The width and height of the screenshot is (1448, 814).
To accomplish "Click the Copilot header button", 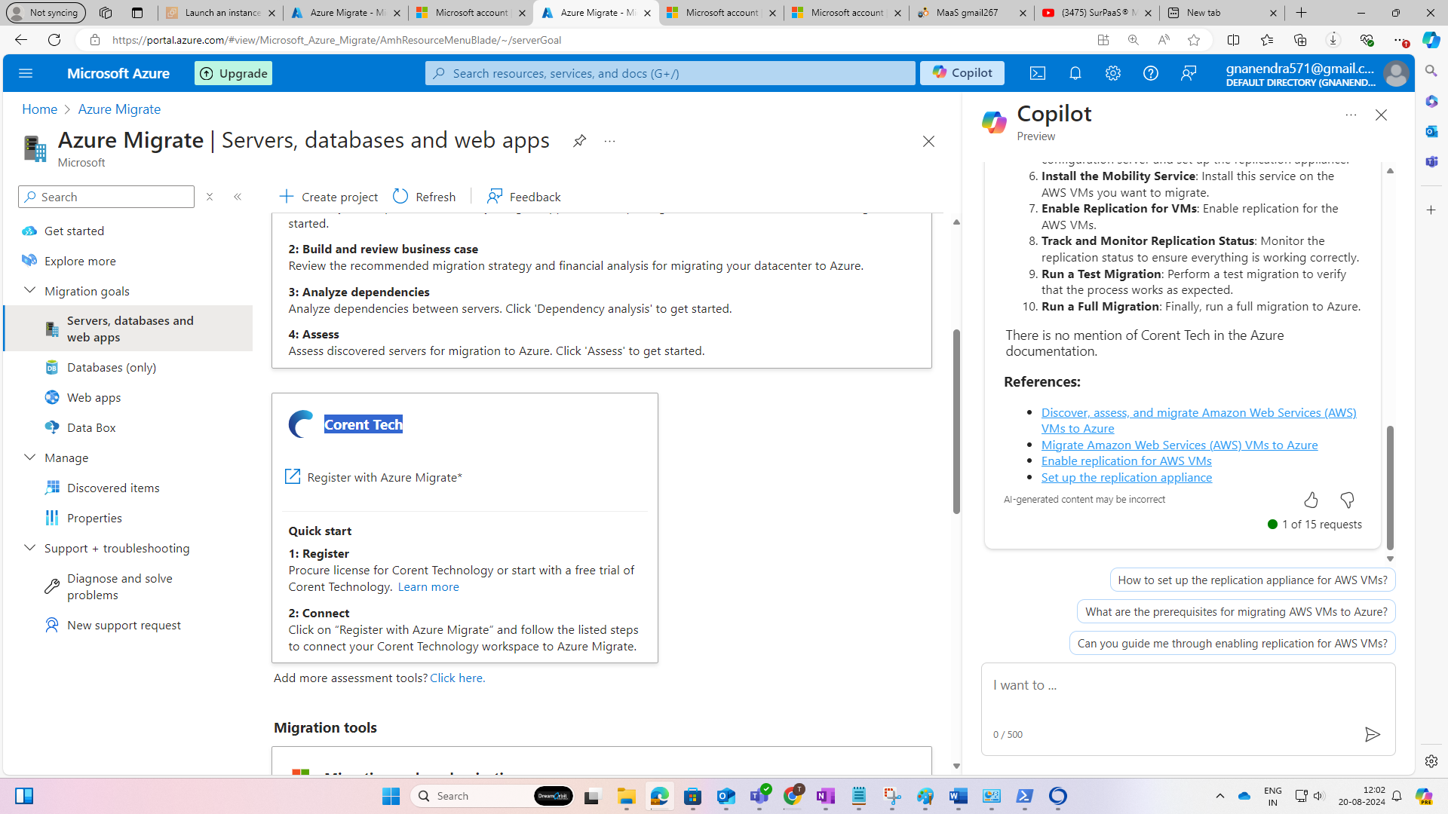I will [962, 73].
